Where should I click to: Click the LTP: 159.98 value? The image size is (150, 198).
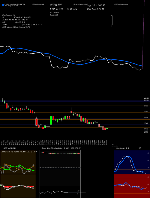[x=56, y=9]
